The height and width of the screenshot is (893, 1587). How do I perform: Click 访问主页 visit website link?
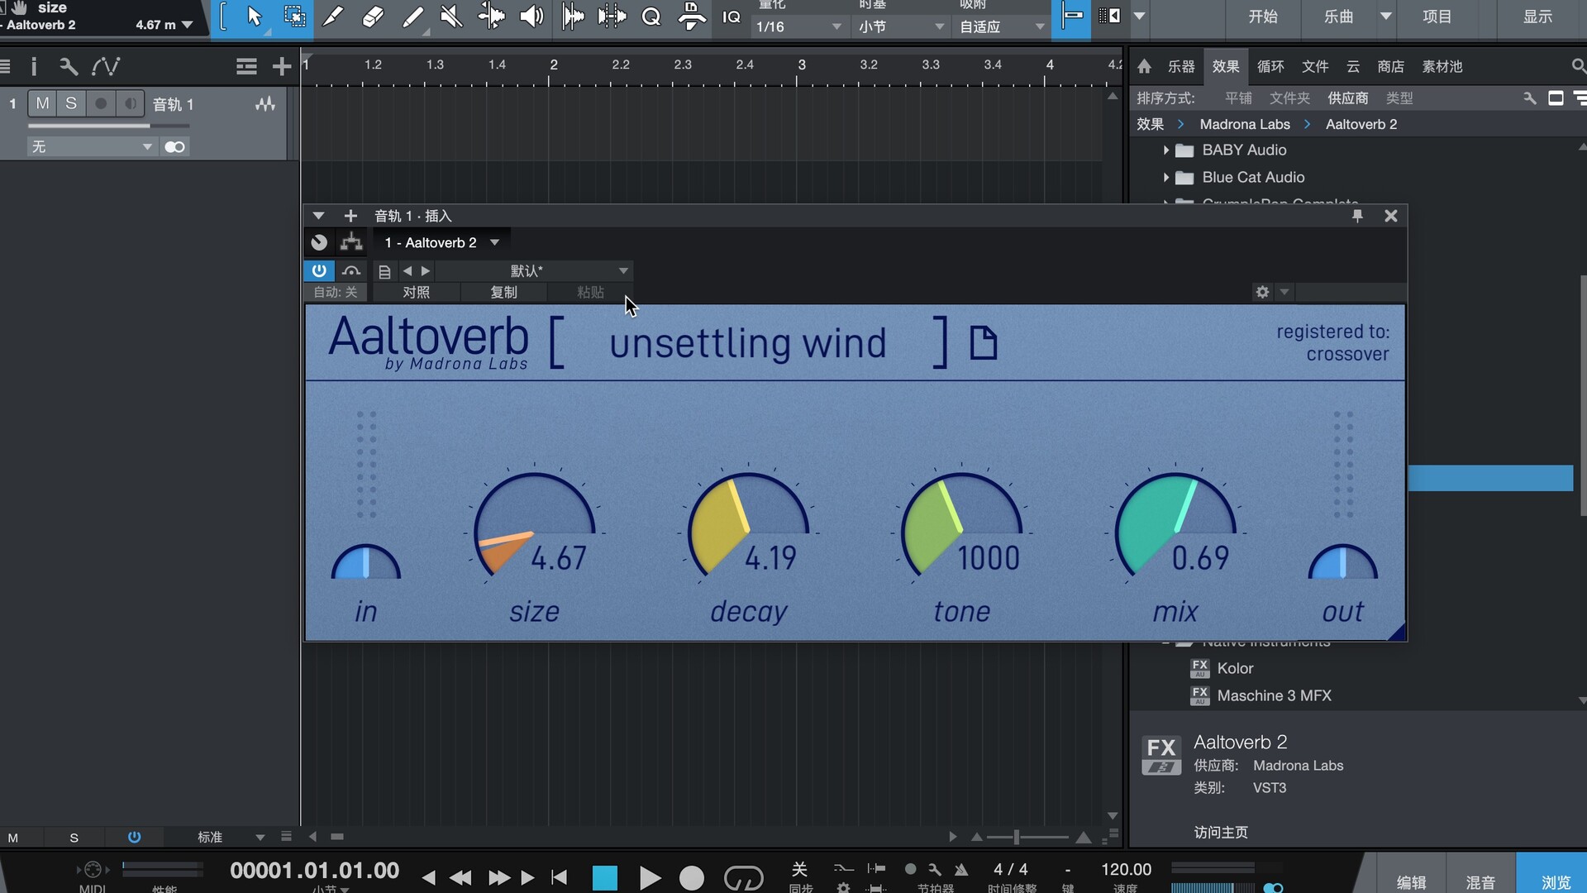(1221, 833)
